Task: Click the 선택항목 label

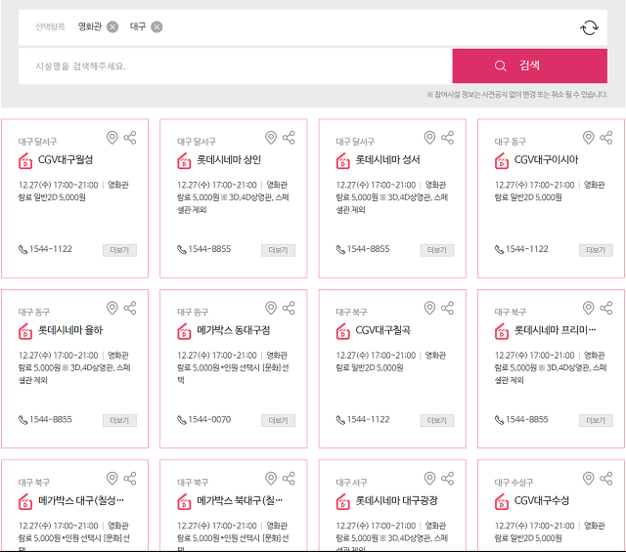Action: point(50,26)
